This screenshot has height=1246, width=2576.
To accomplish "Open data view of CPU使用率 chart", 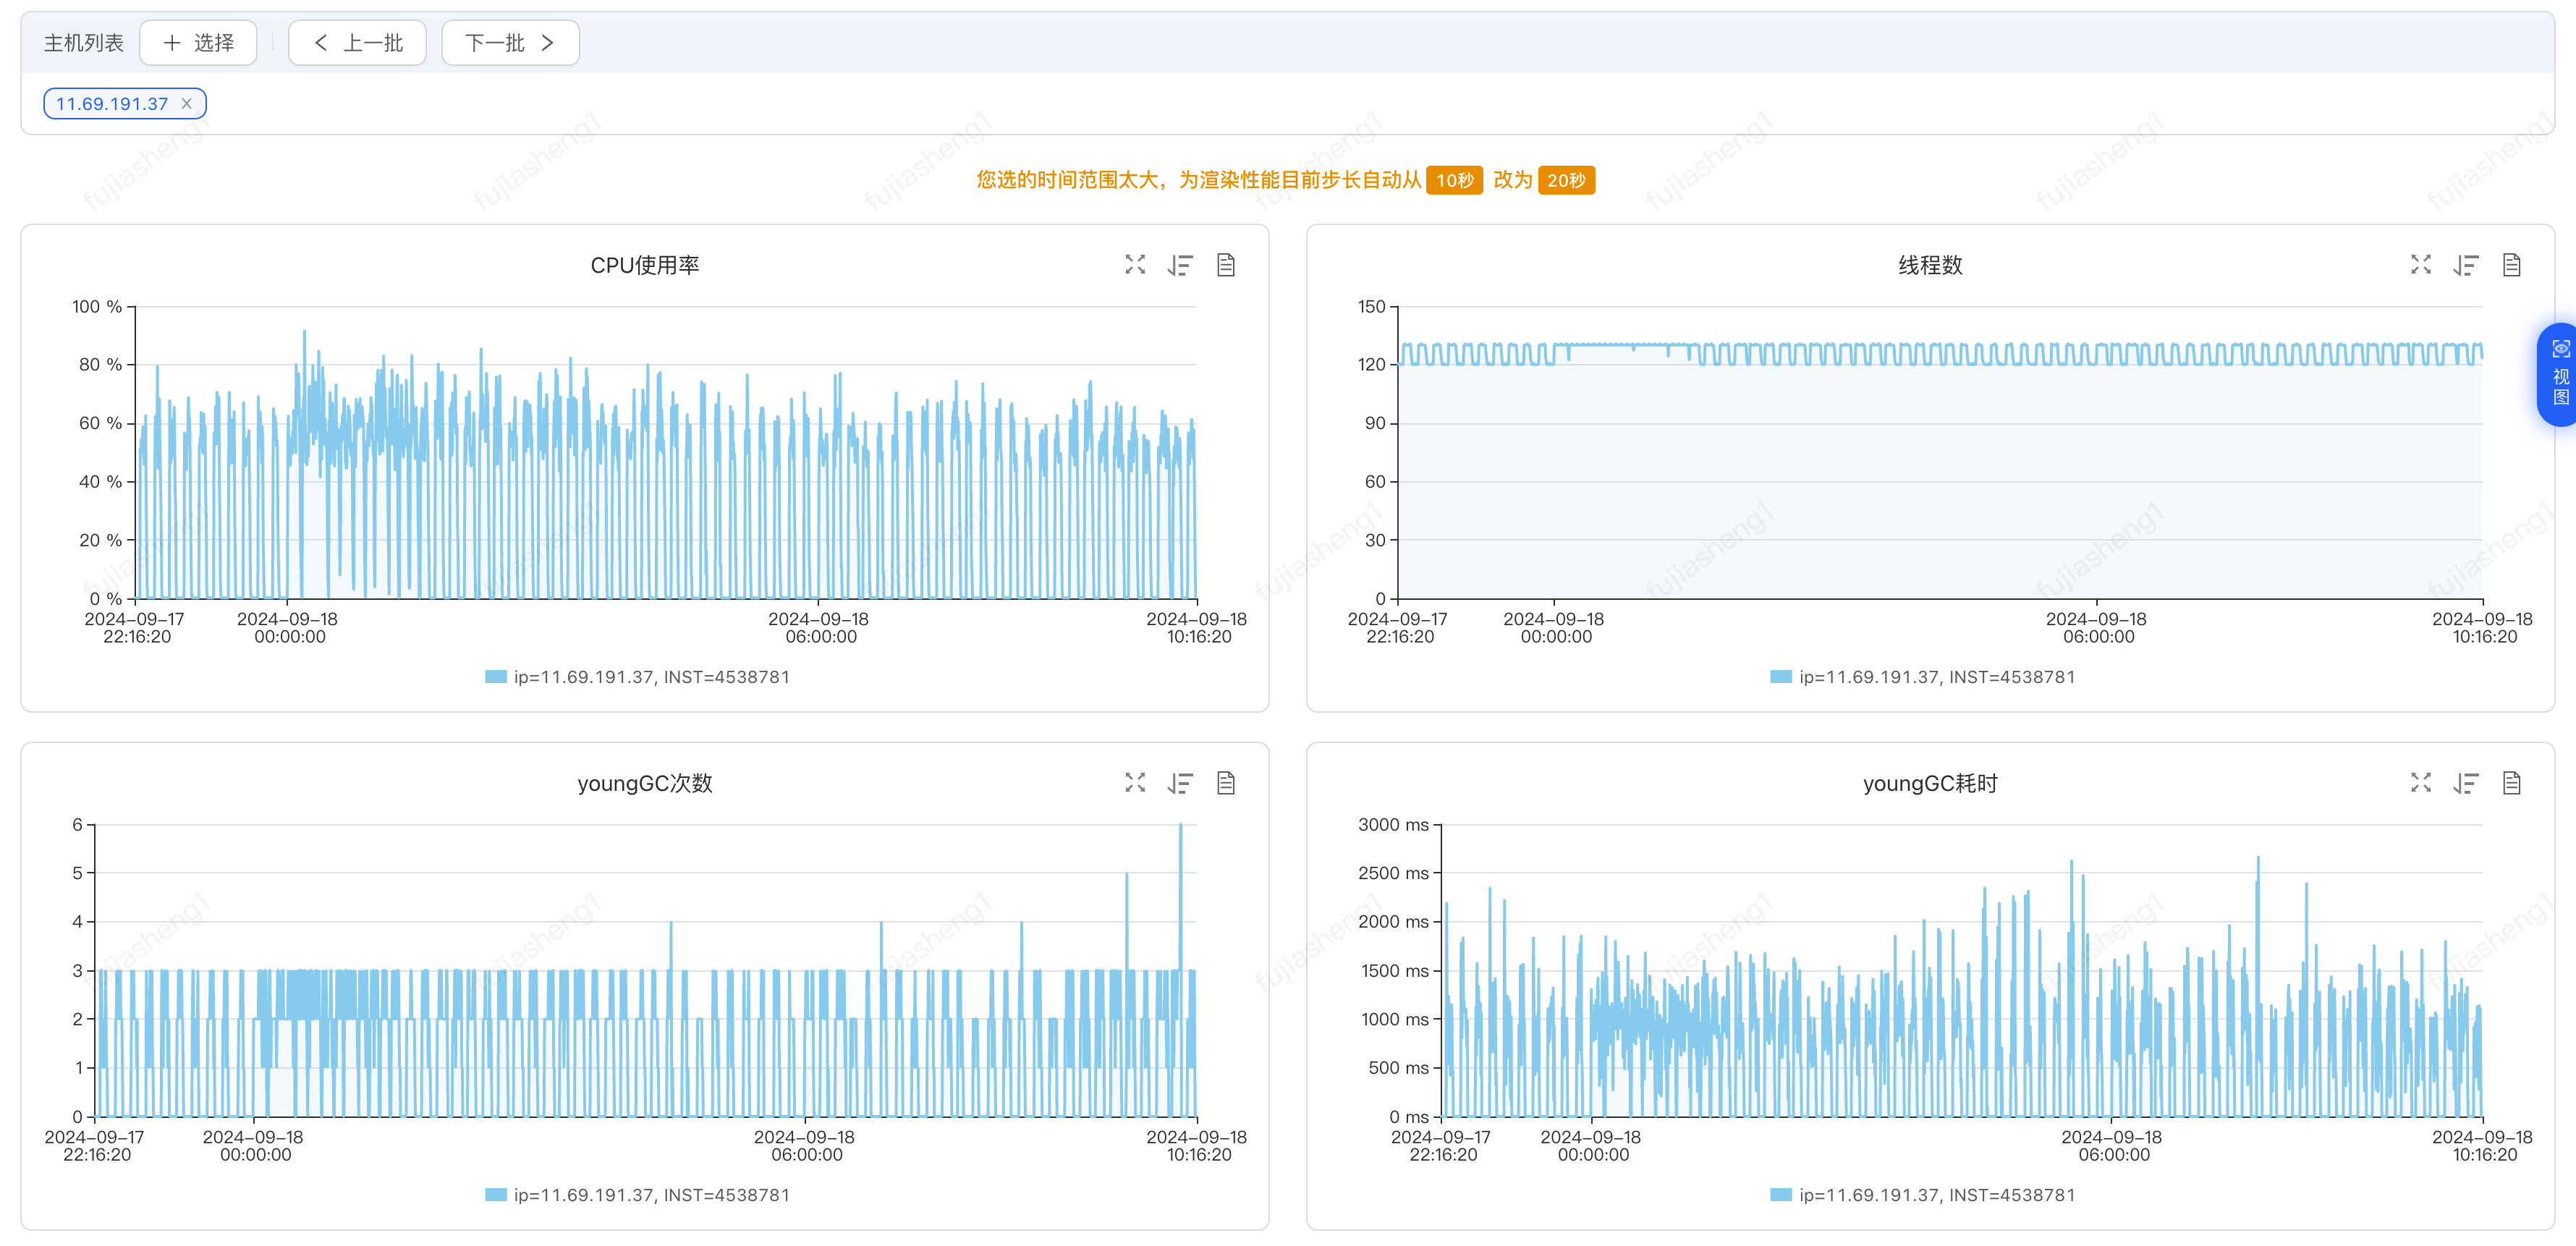I will point(1226,265).
